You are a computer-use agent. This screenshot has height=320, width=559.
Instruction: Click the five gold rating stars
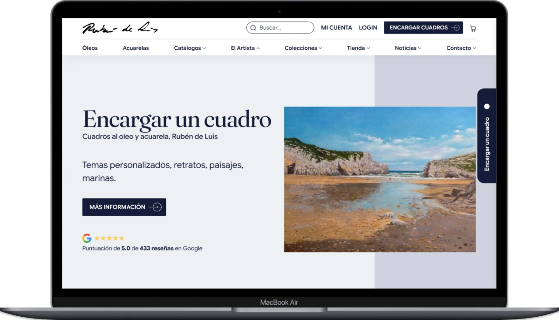109,238
